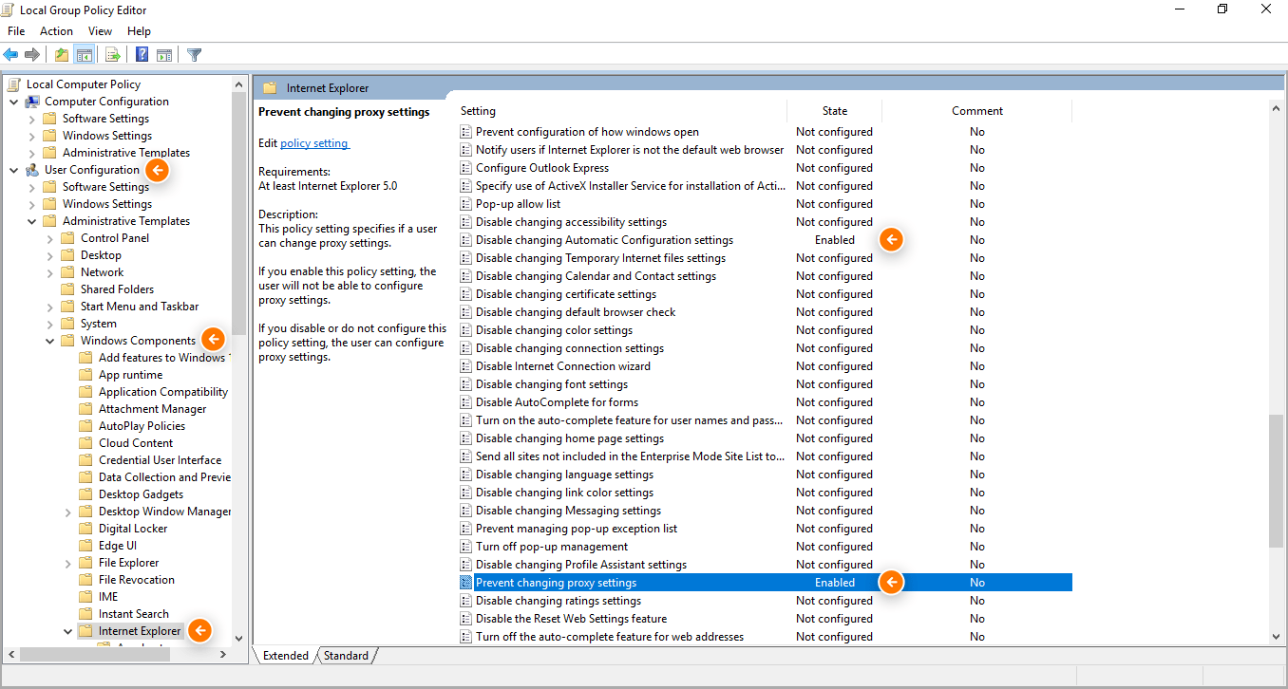This screenshot has width=1288, height=689.
Task: Click the Forward arrow toolbar icon
Action: pyautogui.click(x=32, y=55)
